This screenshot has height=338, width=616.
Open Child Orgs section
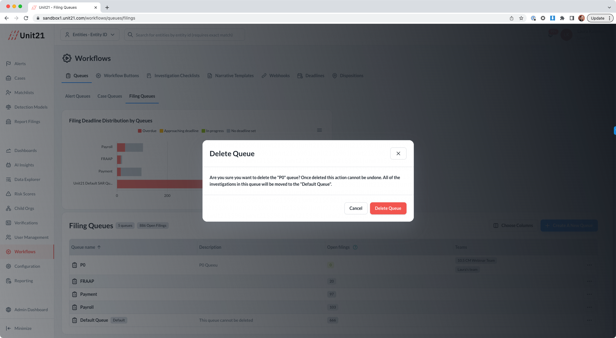(x=24, y=208)
